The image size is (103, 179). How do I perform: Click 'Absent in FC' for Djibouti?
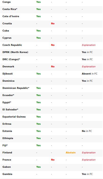tap(90, 74)
